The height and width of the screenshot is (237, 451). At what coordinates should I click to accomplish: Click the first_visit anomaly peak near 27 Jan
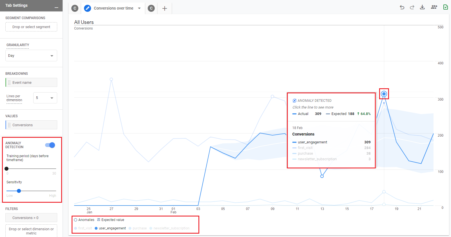coord(111,79)
